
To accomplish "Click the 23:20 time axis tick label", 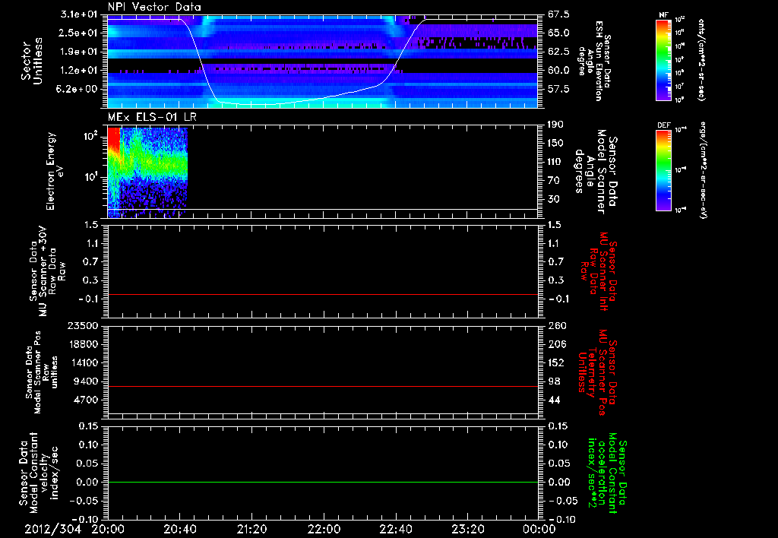I will tap(467, 529).
